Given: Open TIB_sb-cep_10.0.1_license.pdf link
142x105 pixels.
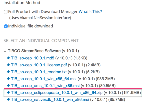Looking at the screenshot, I should pyautogui.click(x=39, y=65).
